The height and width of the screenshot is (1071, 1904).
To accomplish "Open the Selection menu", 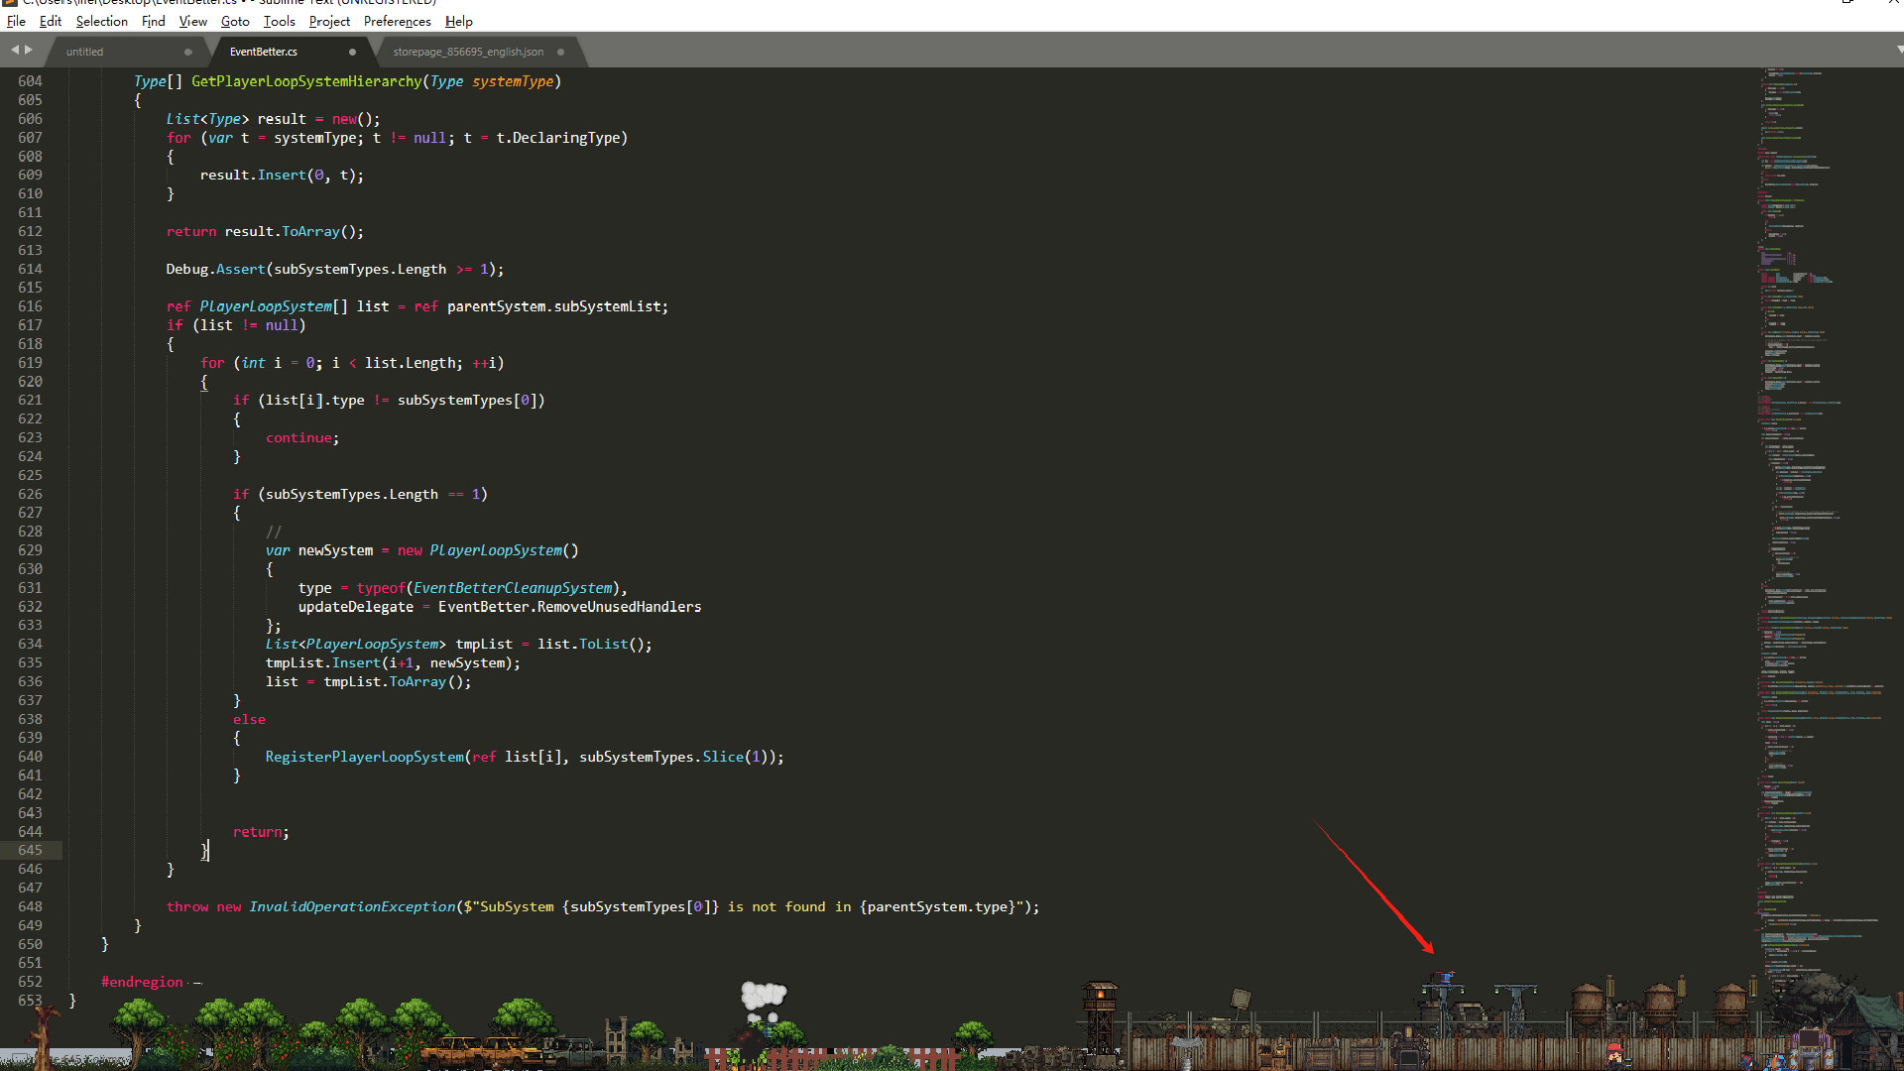I will 101,21.
